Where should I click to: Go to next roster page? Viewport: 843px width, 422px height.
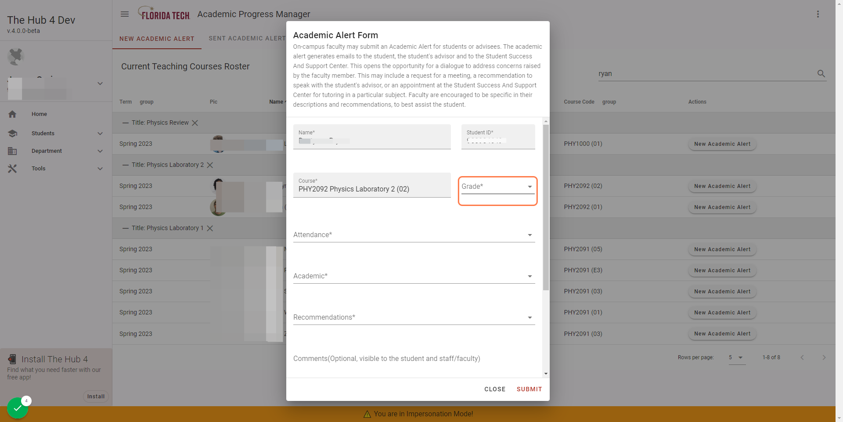(824, 357)
